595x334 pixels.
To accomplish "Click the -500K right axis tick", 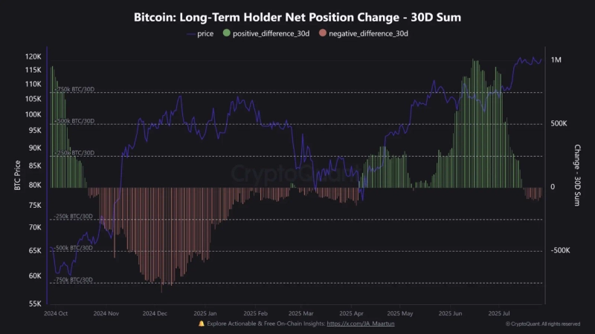I will click(x=559, y=251).
